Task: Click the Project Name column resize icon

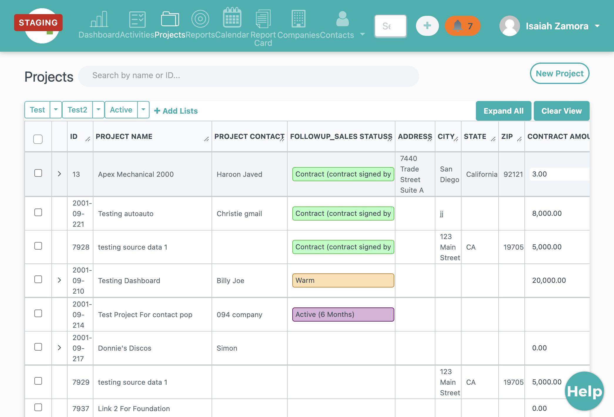Action: [x=206, y=139]
